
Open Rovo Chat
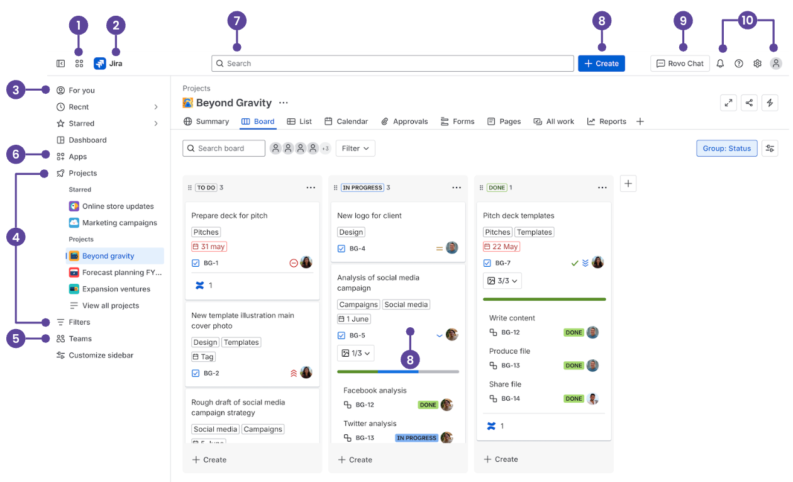[x=680, y=64]
